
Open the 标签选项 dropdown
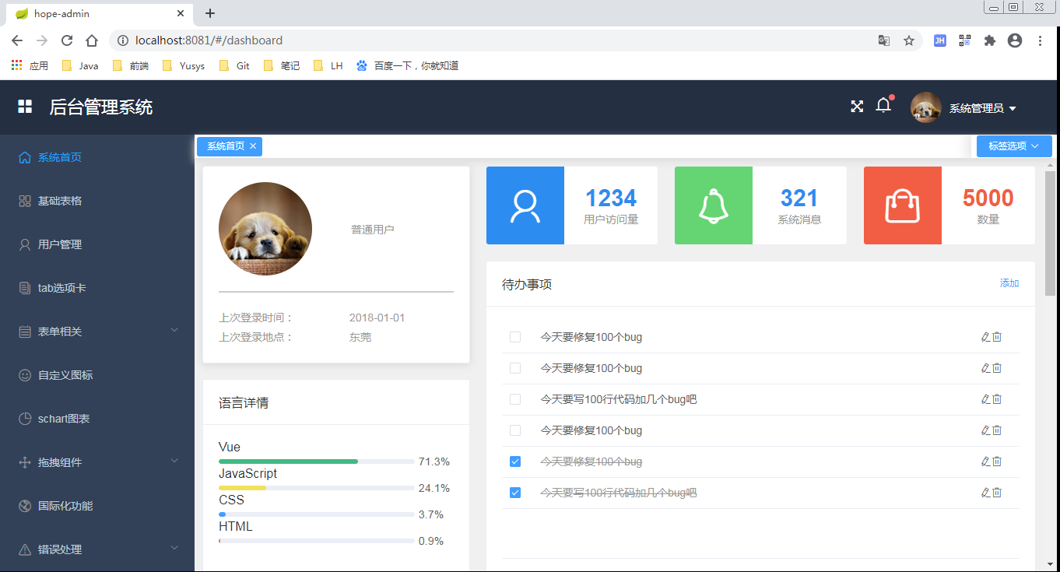(x=1014, y=146)
